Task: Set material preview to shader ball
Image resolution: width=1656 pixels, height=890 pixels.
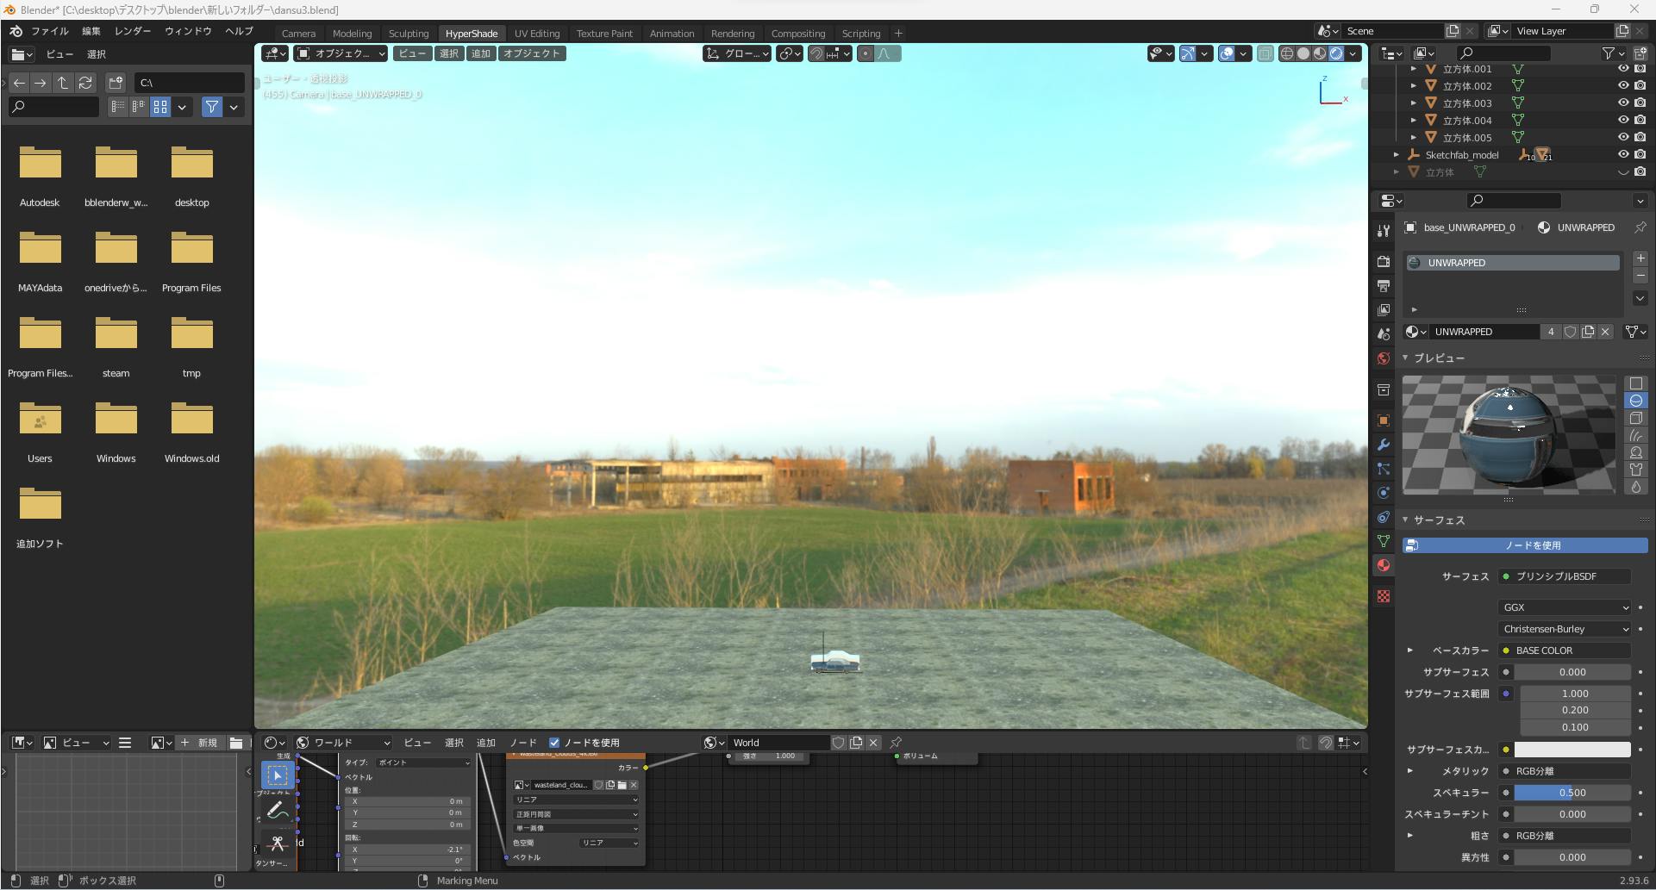Action: [x=1636, y=452]
